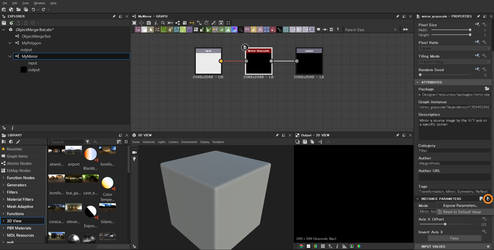Viewport: 494px width, 250px height.
Task: Open the 3D view Lights menu
Action: (161, 142)
